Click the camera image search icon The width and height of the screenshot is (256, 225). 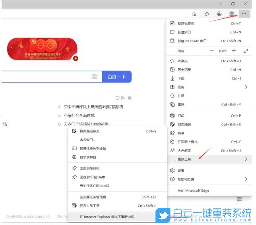point(94,77)
